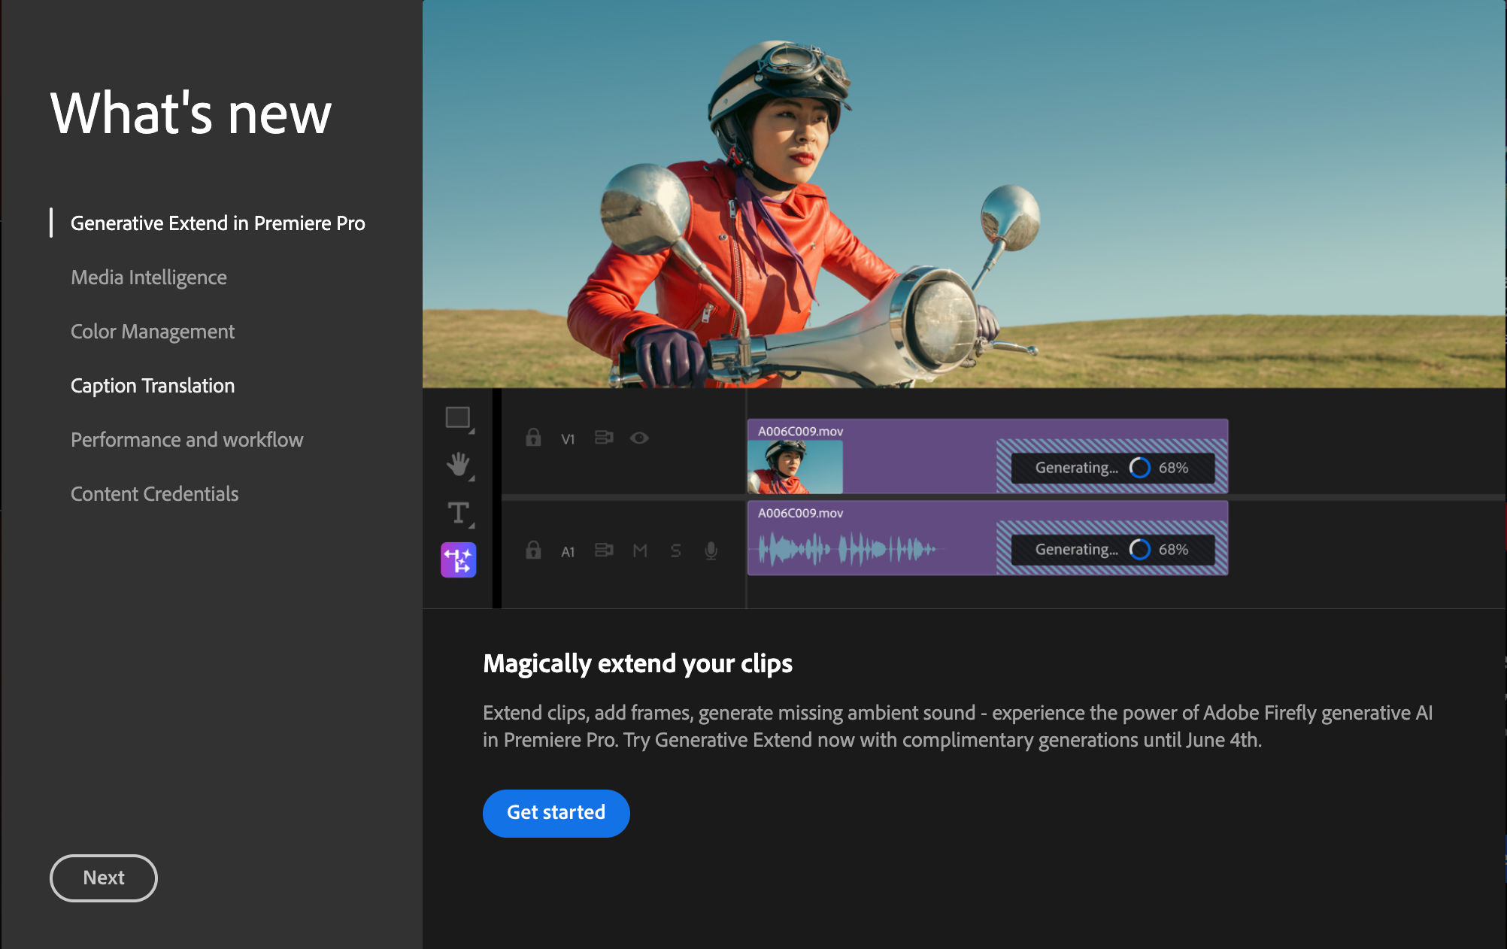Select the Hand tool icon
The image size is (1507, 949).
458,465
